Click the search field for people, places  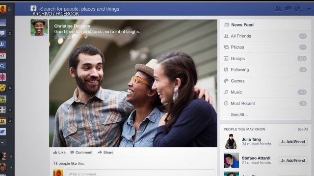79,9
